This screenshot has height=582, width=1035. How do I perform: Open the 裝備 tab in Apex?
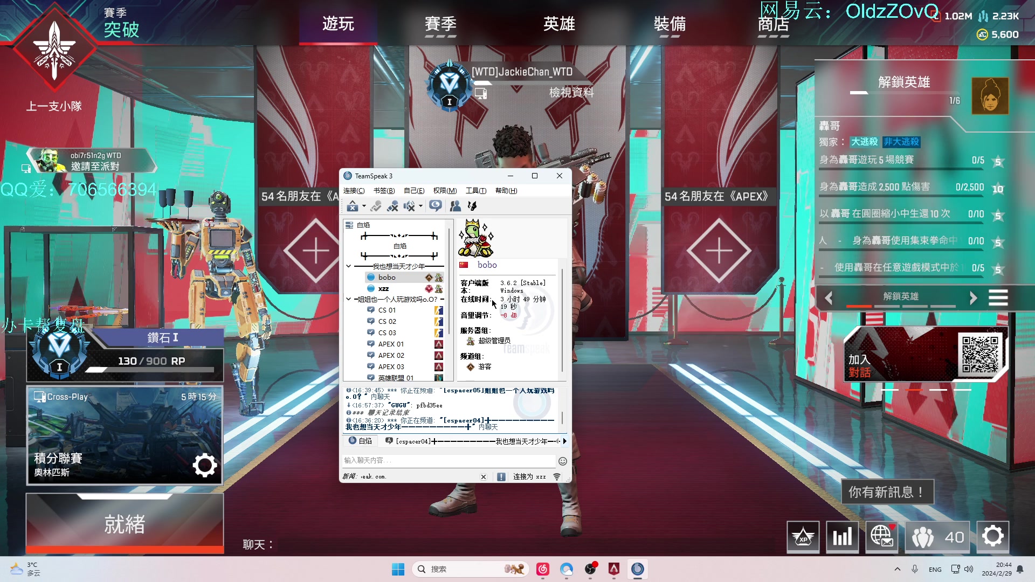[670, 24]
